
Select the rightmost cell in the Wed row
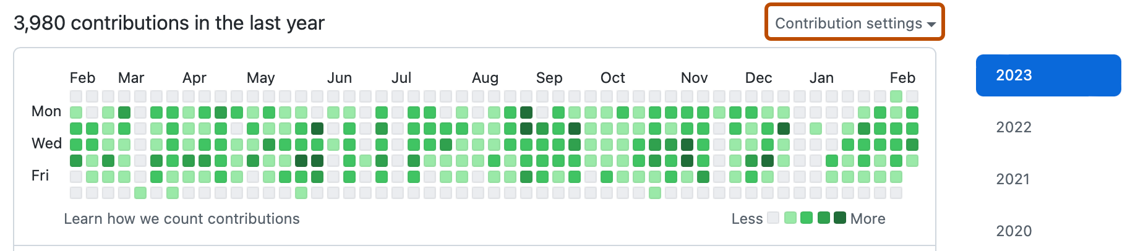click(x=912, y=145)
